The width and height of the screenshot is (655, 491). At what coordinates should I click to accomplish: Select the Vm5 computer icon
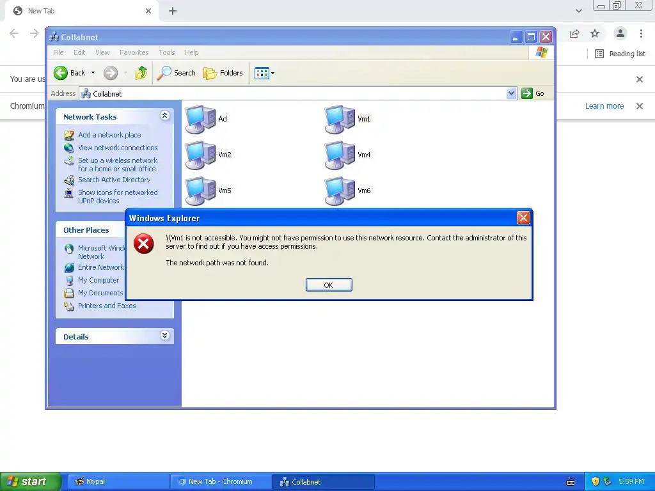pos(200,191)
